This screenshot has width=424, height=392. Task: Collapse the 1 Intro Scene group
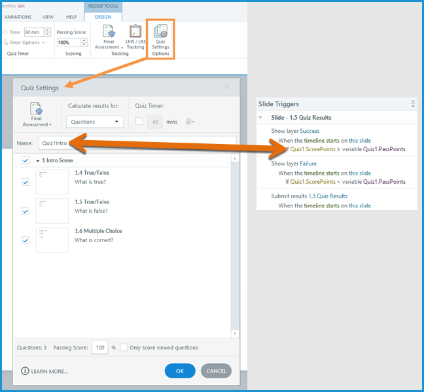38,161
